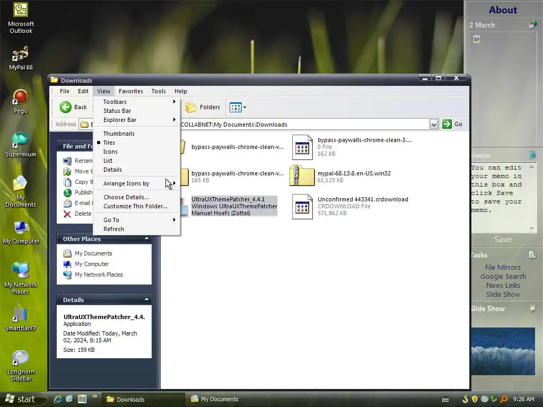Screen dimensions: 543x407
Task: Collapse the Other Places panel
Action: coord(146,239)
